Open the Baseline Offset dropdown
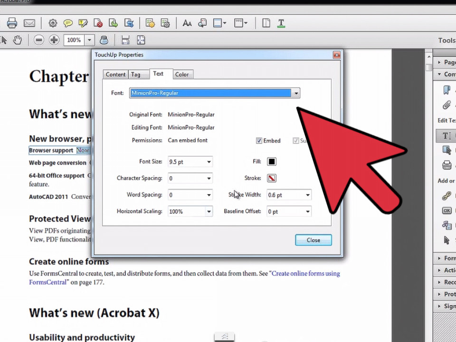The width and height of the screenshot is (456, 342). point(307,211)
